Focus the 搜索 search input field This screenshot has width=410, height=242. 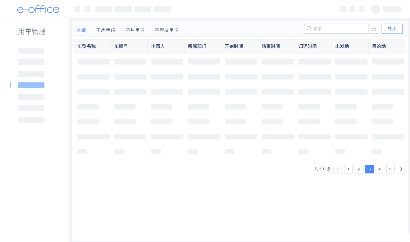(336, 29)
